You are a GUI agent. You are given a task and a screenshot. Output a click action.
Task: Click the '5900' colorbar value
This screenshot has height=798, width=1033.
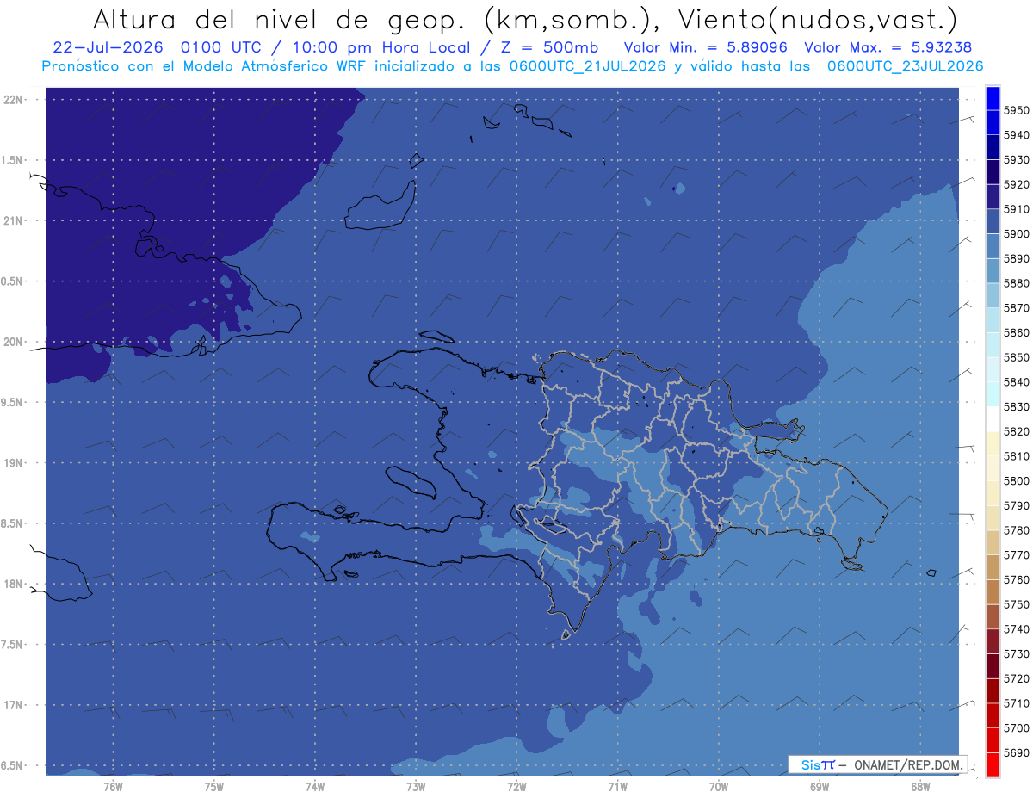pyautogui.click(x=1016, y=233)
